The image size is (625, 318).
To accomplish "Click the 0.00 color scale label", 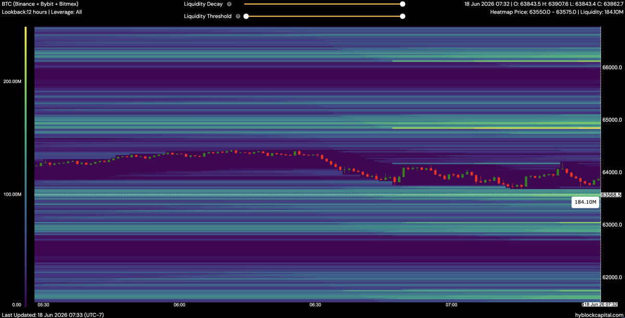I will click(x=16, y=304).
